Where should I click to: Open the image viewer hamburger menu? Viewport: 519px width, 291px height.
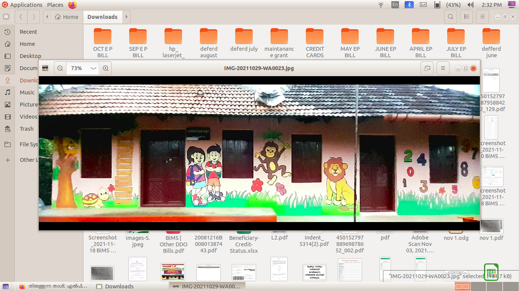(x=443, y=68)
